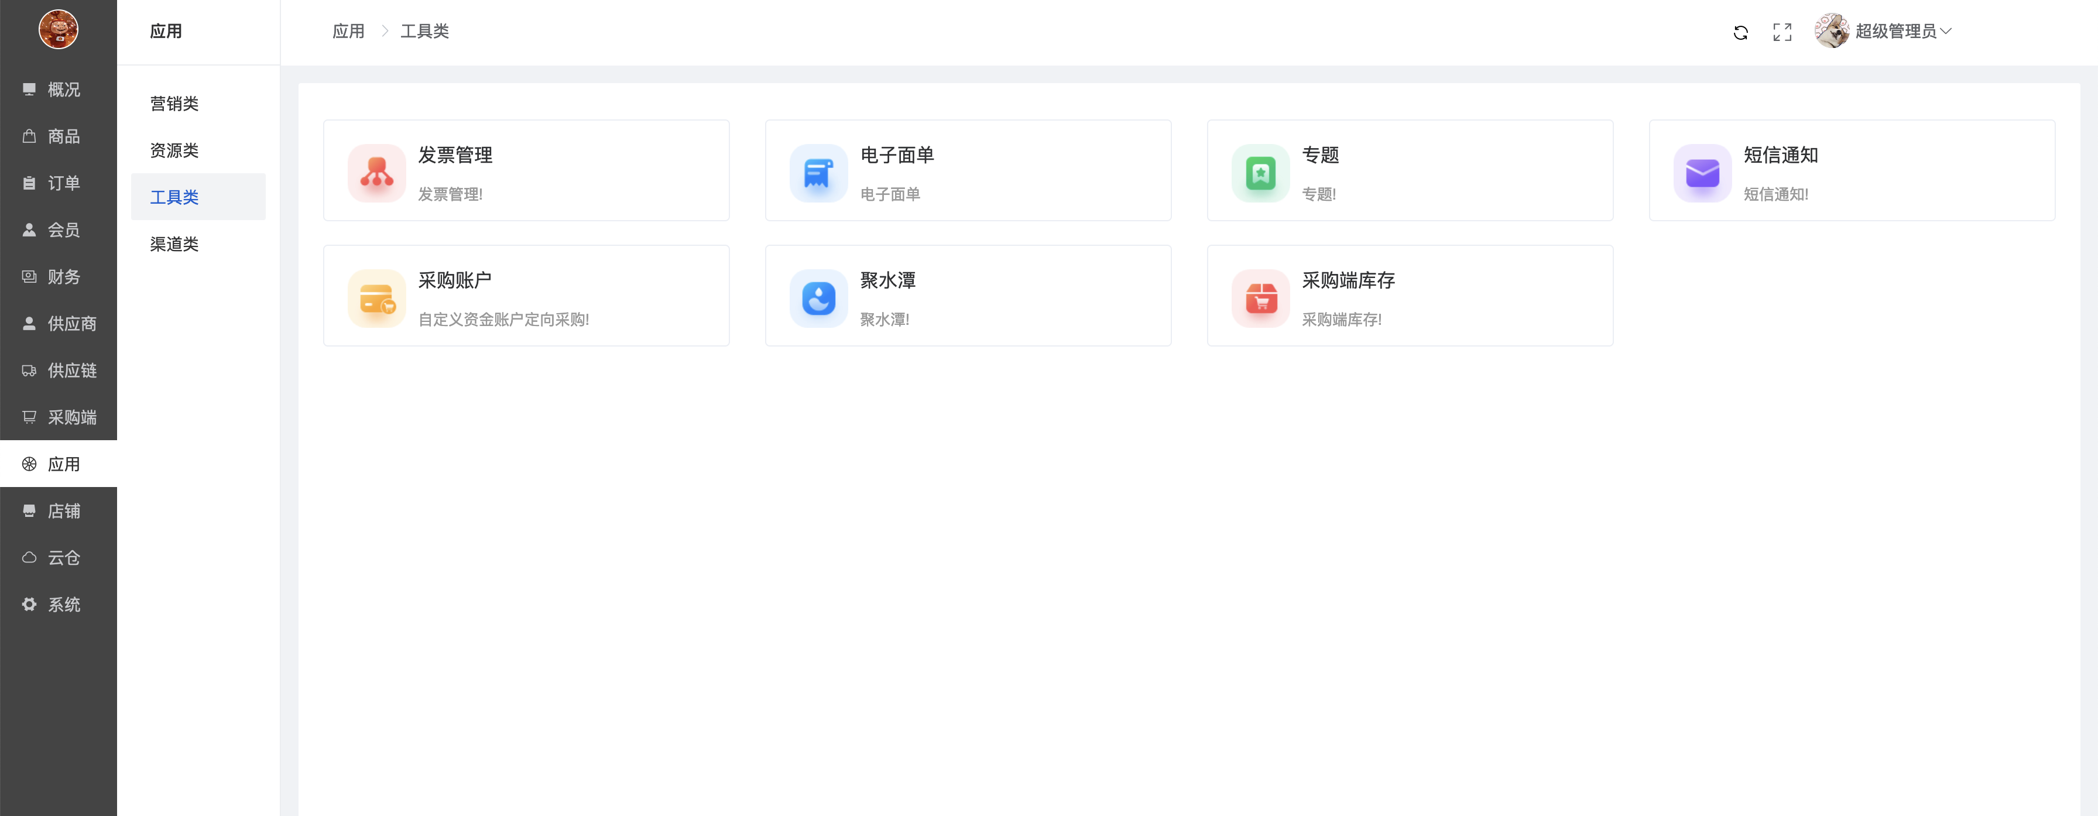Screen dimensions: 2098x816
Task: Open the purple 短信通知 envelope icon
Action: pyautogui.click(x=1702, y=173)
